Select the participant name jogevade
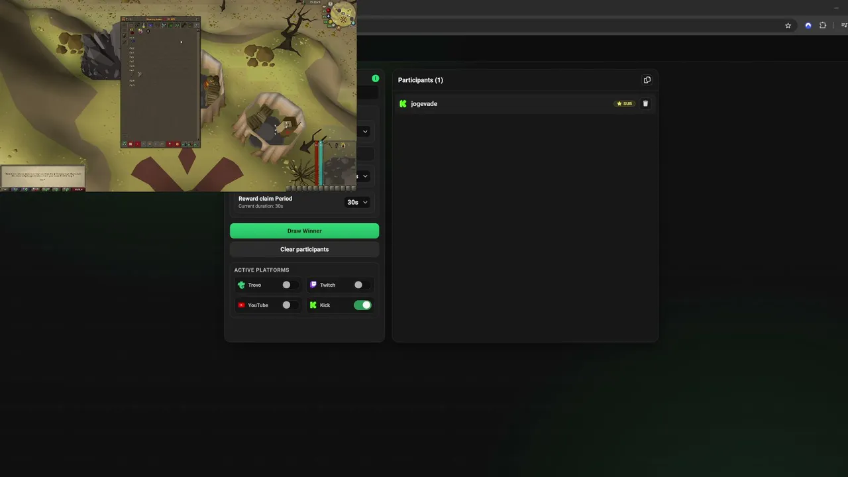 [x=424, y=104]
